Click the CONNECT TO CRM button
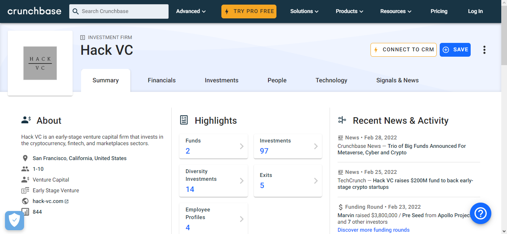Screen dimensions: 507x234 point(403,50)
